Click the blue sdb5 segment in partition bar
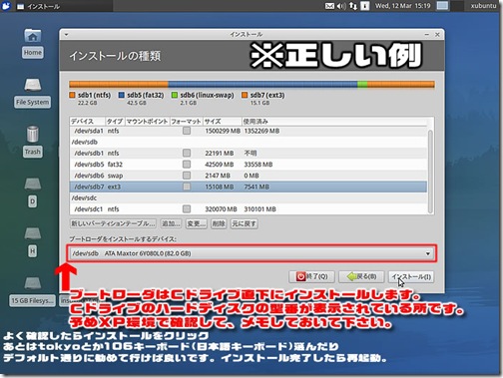The width and height of the screenshot is (503, 378). 262,85
